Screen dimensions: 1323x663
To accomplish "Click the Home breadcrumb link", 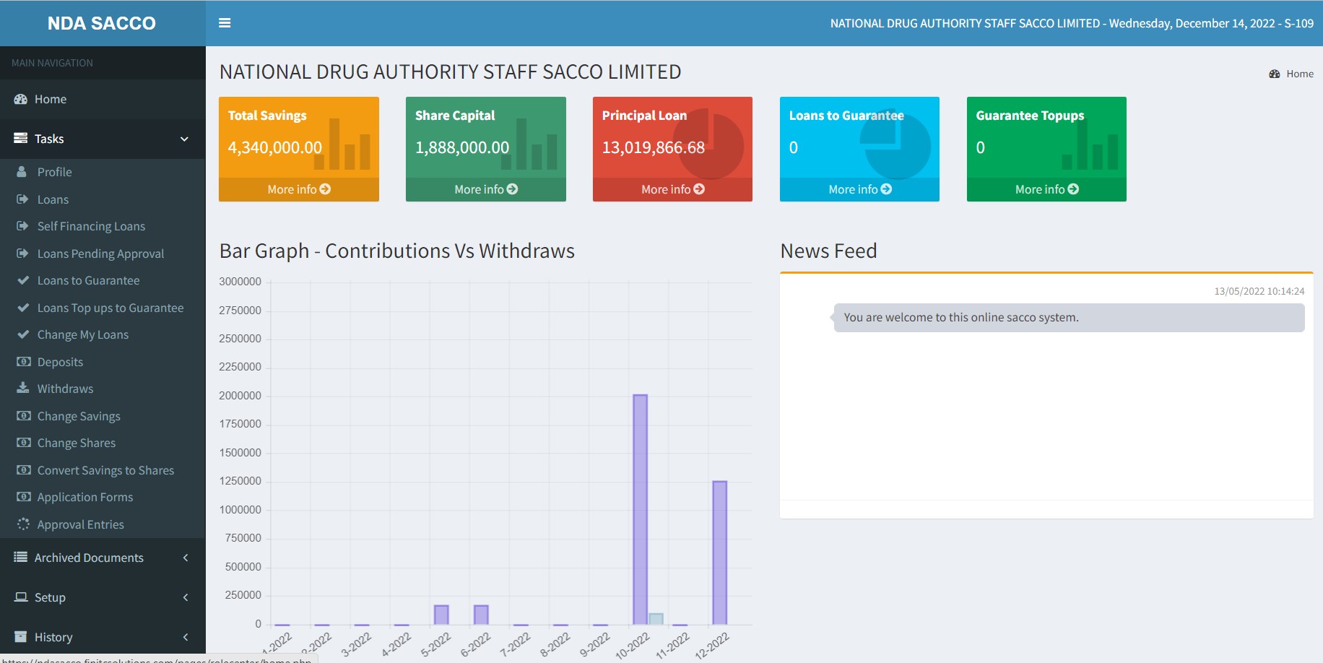I will pos(1299,74).
